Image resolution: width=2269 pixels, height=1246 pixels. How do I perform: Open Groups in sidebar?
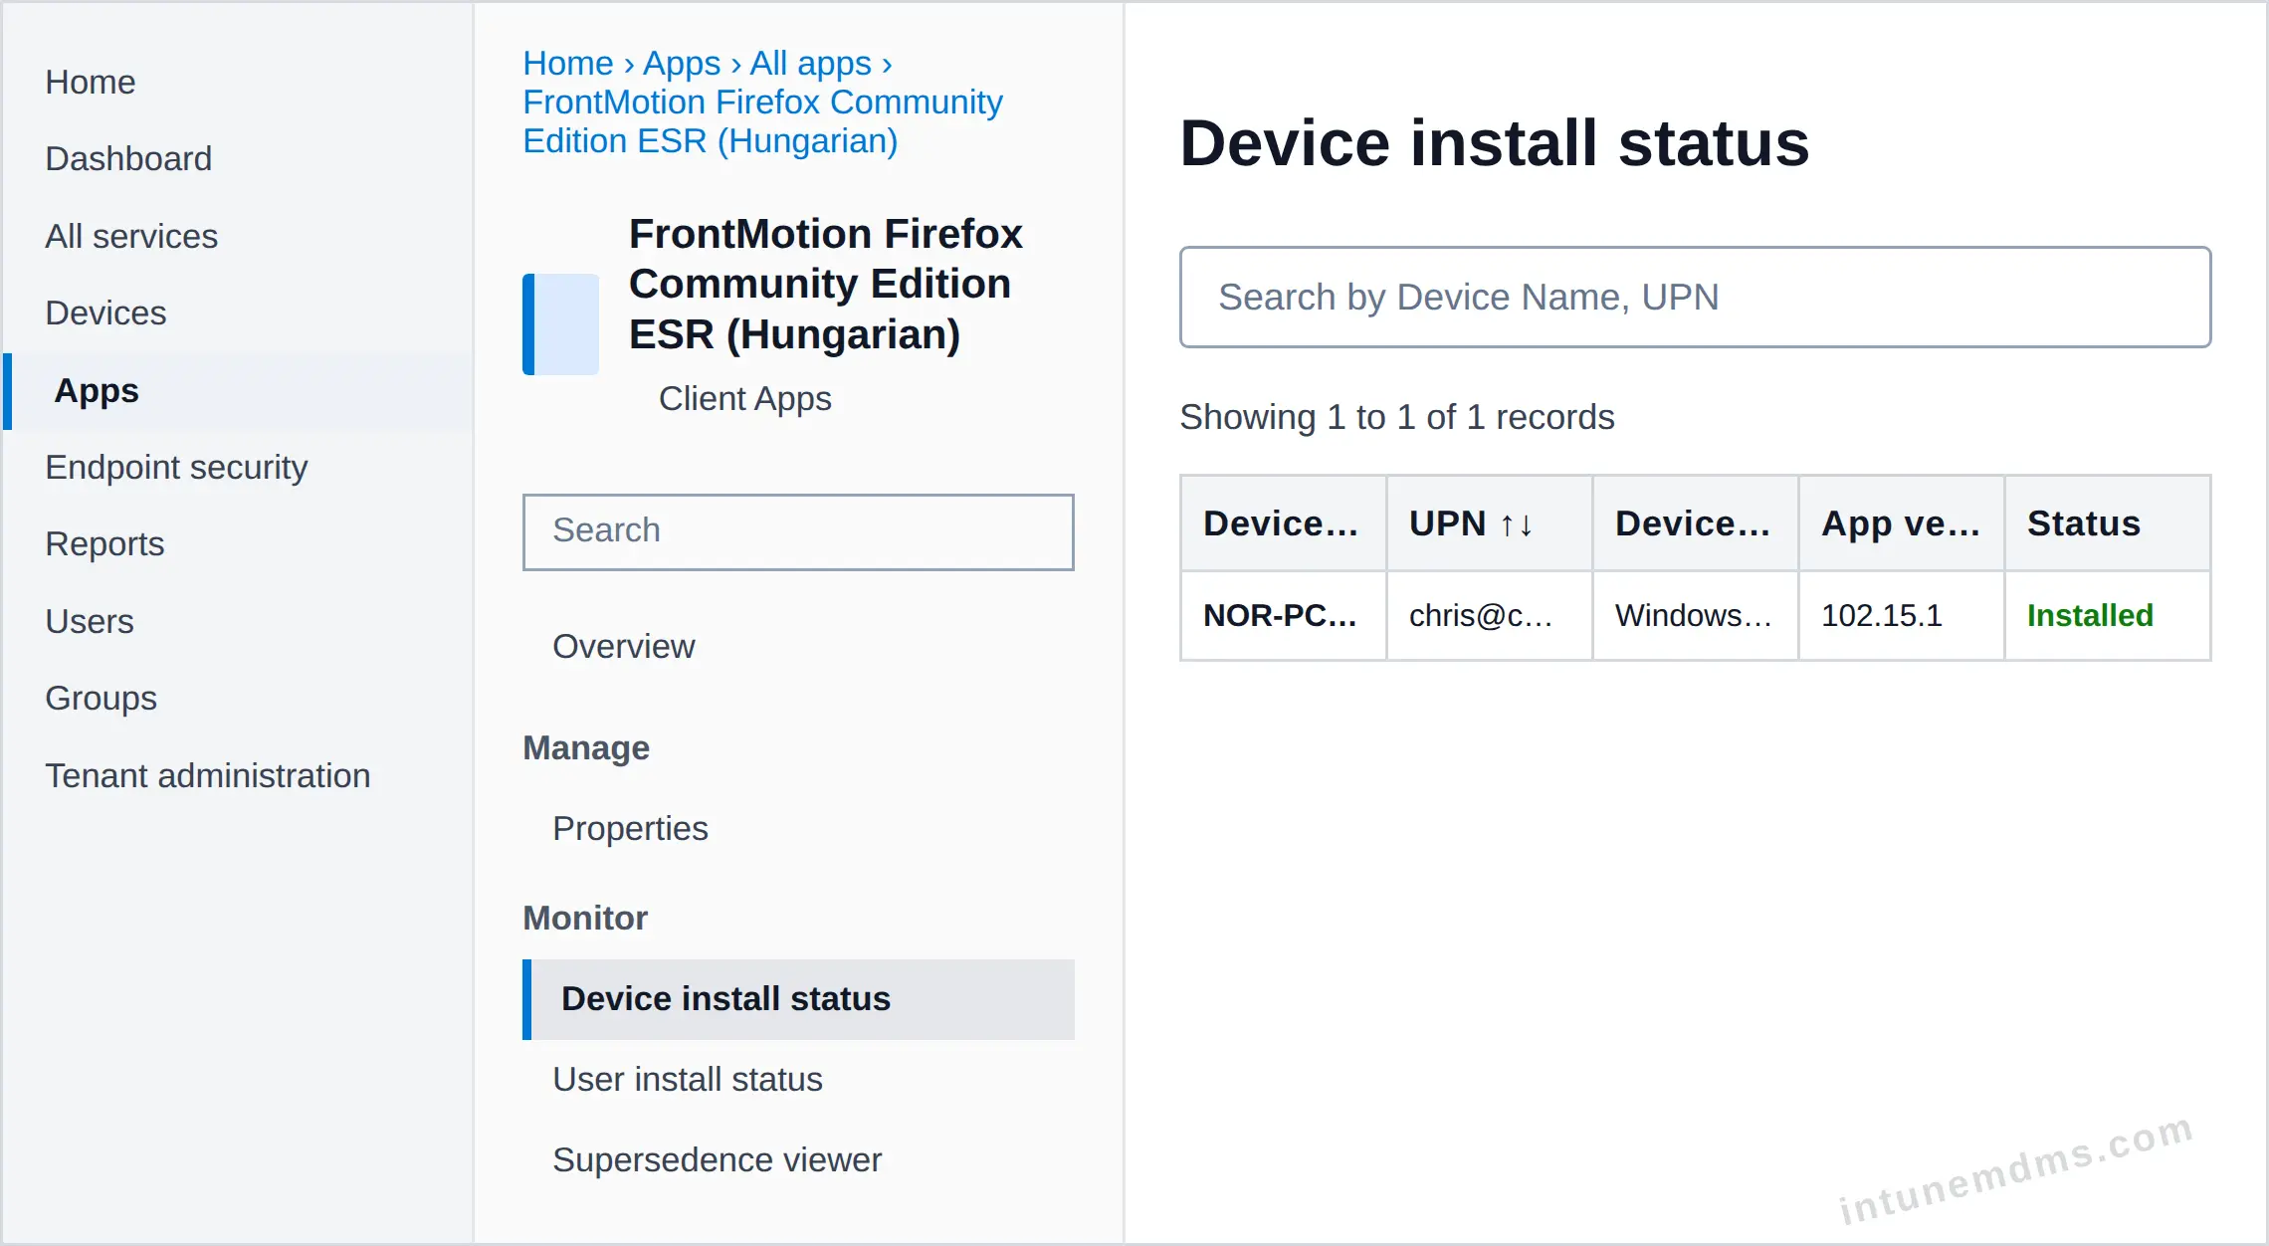pos(101,698)
